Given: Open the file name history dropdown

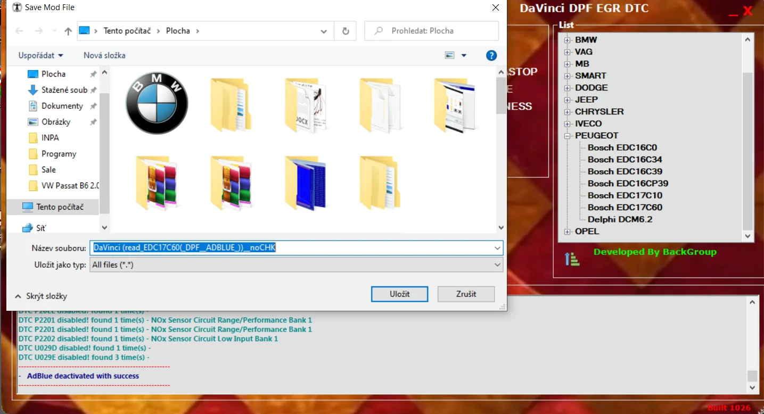Looking at the screenshot, I should 497,247.
